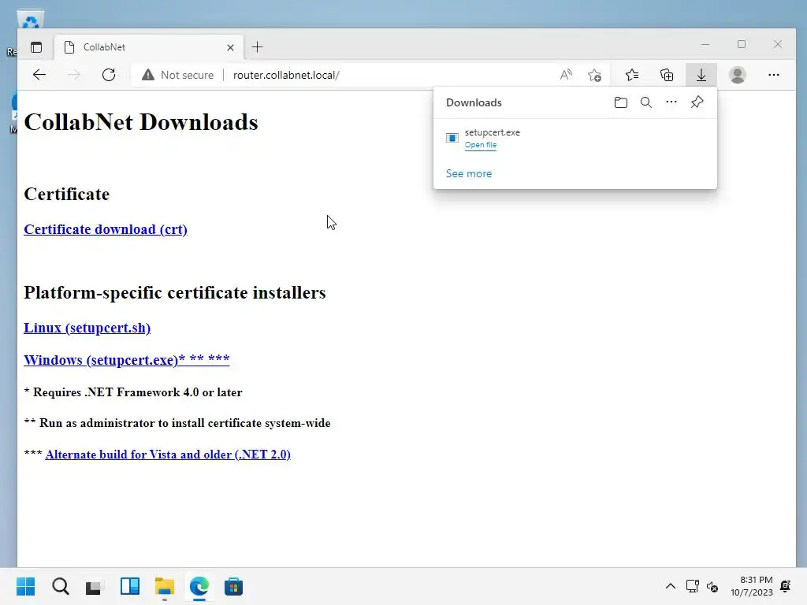Image resolution: width=807 pixels, height=605 pixels.
Task: Open the Favorites list icon
Action: [632, 75]
